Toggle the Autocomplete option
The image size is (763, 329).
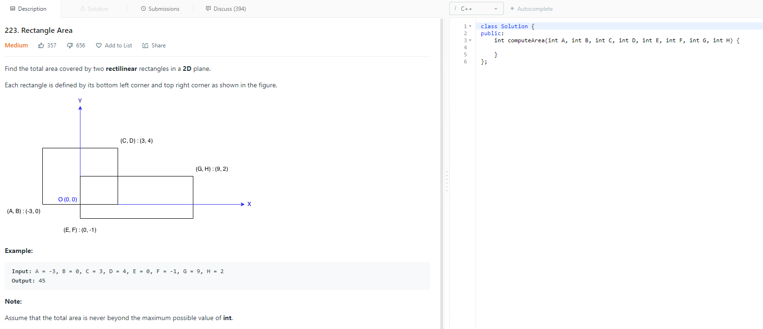(532, 9)
